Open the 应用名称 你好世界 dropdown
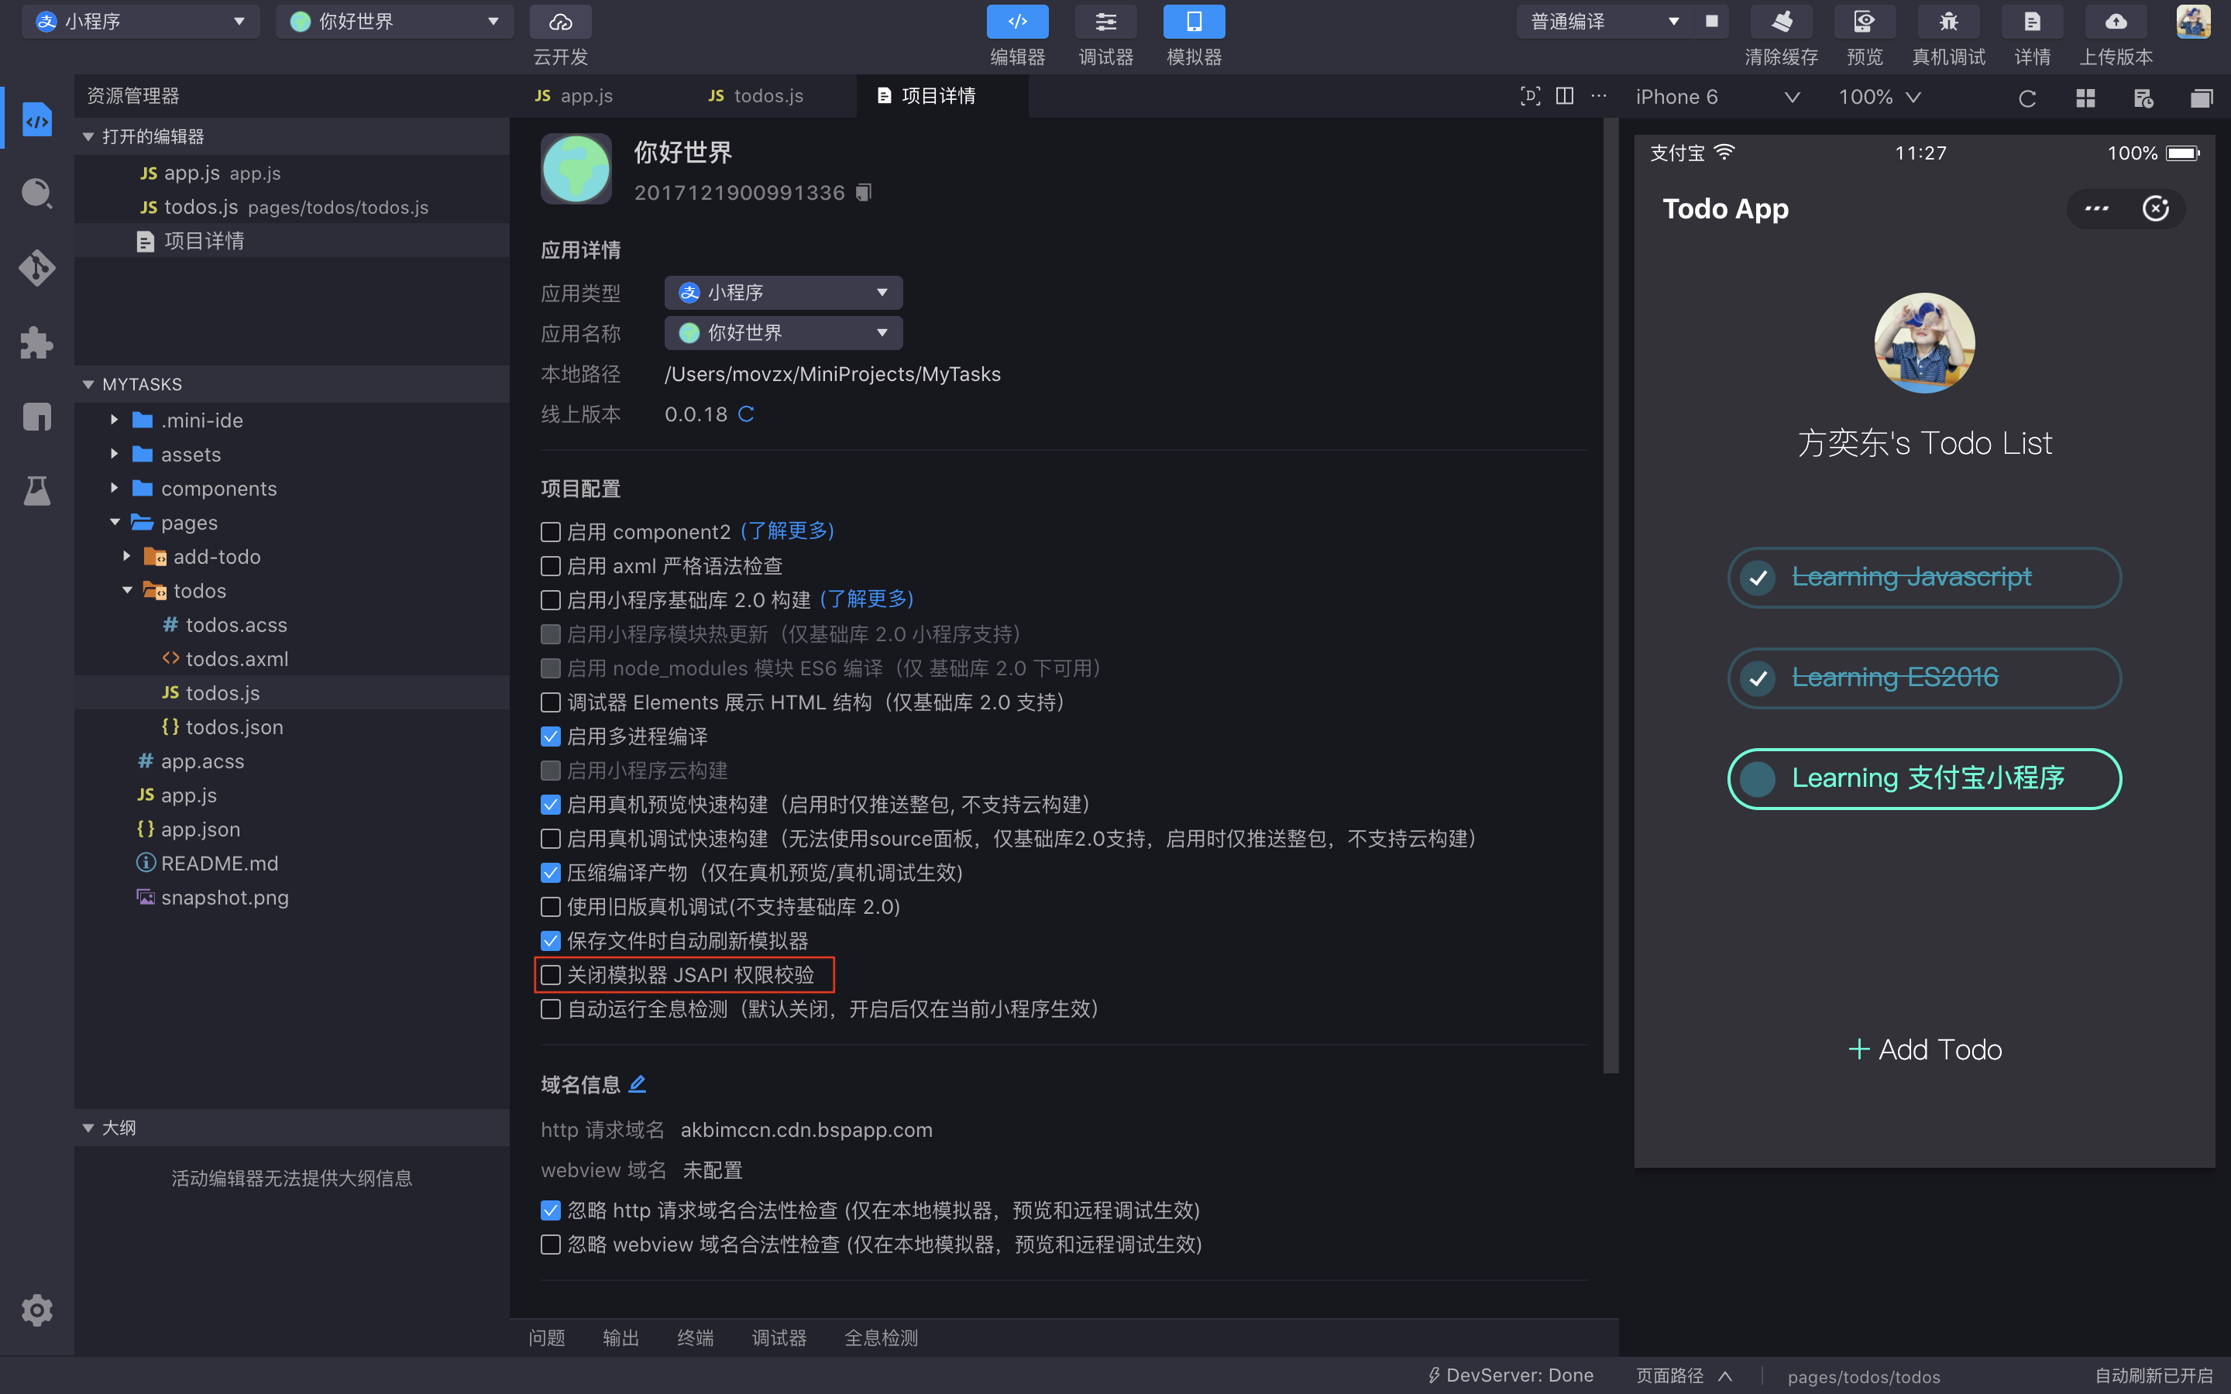 [782, 333]
